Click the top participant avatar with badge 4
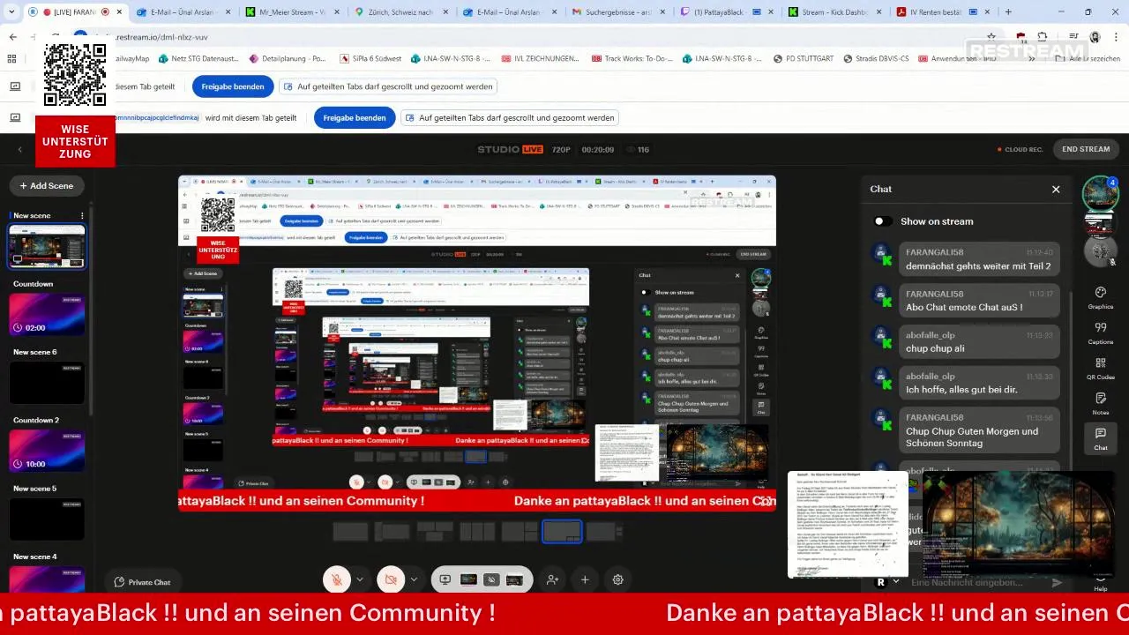 (x=1100, y=195)
